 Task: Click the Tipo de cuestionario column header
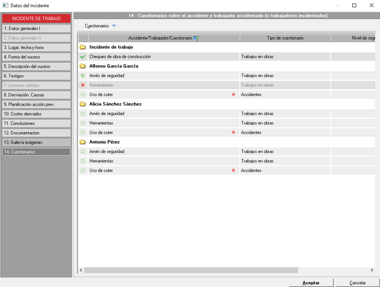click(x=285, y=38)
